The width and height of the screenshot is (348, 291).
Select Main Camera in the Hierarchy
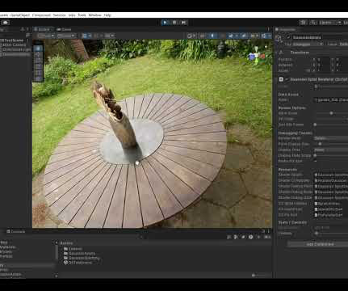(14, 45)
